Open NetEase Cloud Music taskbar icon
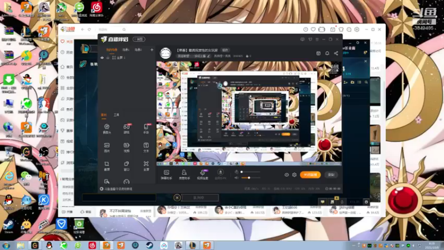This screenshot has width=444, height=250. pos(92,245)
